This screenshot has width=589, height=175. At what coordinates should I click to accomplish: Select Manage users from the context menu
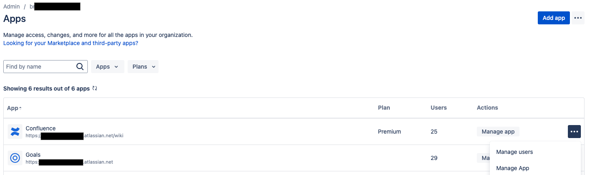click(514, 152)
